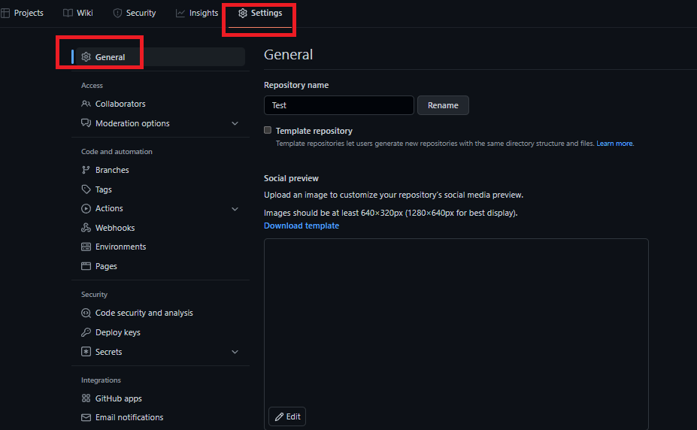Click the Actions play icon

[86, 208]
